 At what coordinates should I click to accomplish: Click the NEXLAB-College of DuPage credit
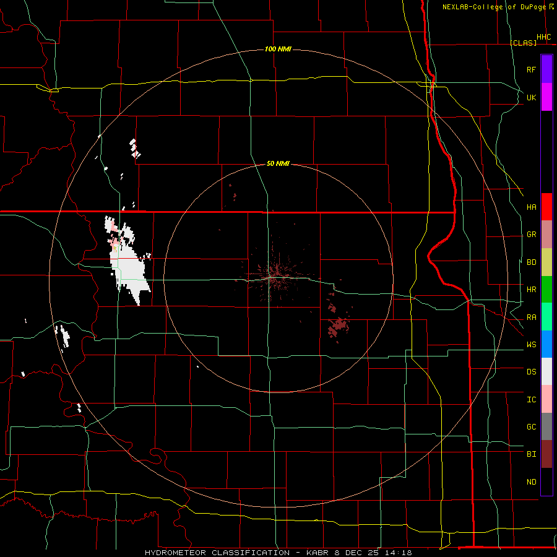coord(494,7)
